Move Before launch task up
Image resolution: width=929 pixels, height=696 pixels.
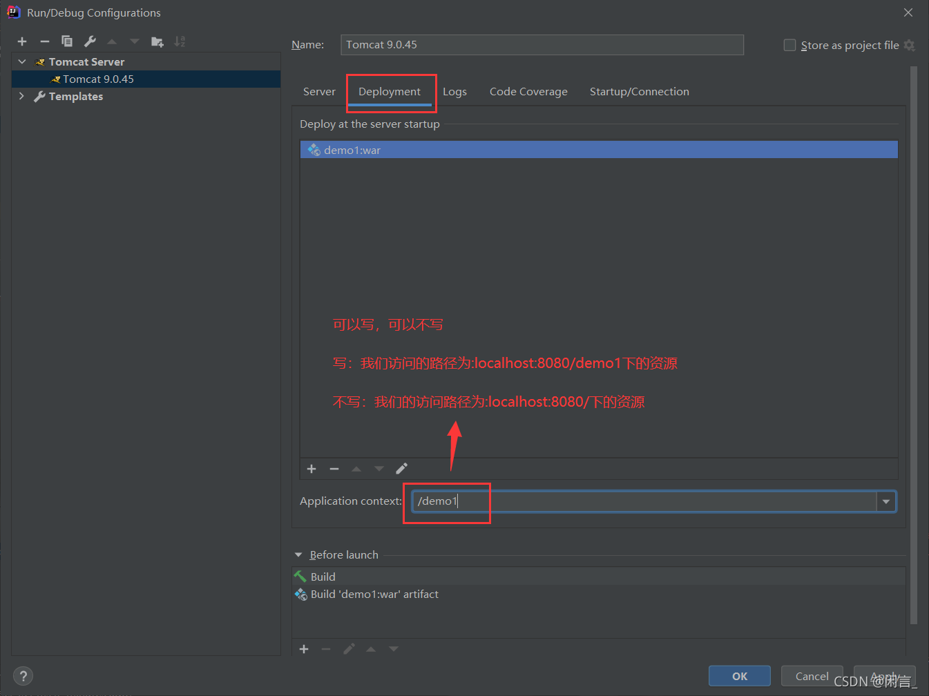371,649
